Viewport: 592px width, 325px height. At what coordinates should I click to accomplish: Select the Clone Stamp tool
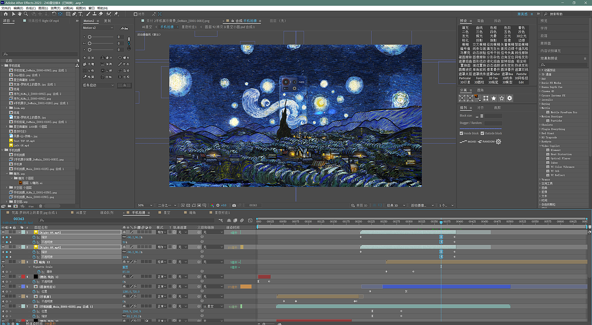[94, 14]
